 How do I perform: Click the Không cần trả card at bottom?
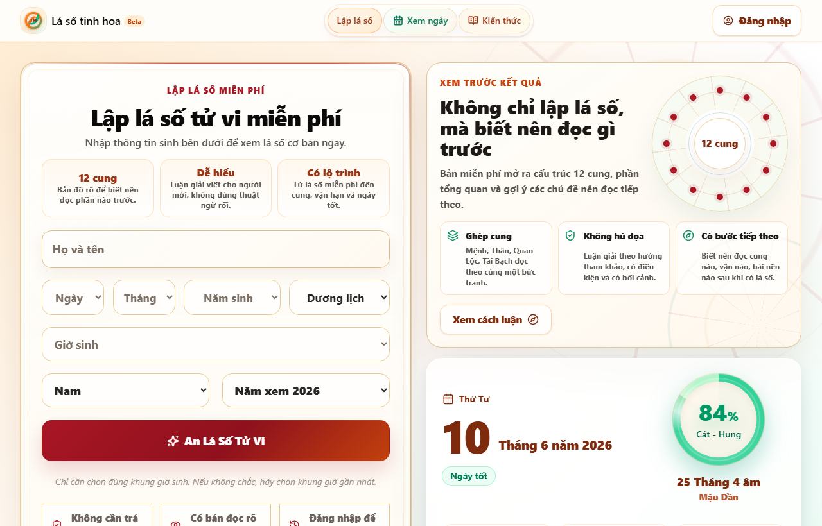[97, 515]
